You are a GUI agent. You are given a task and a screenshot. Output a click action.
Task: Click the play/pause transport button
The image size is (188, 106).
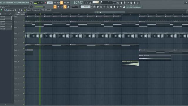(x=39, y=3)
